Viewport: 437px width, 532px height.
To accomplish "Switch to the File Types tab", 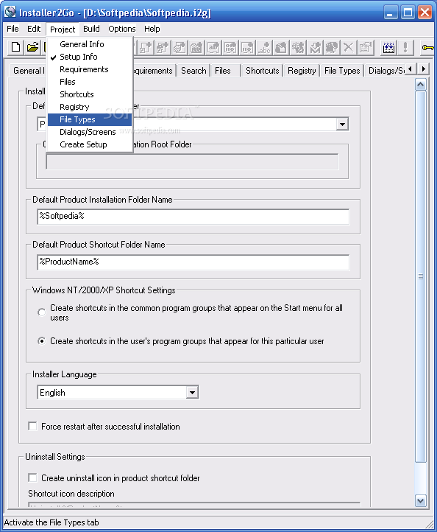I will pyautogui.click(x=342, y=71).
